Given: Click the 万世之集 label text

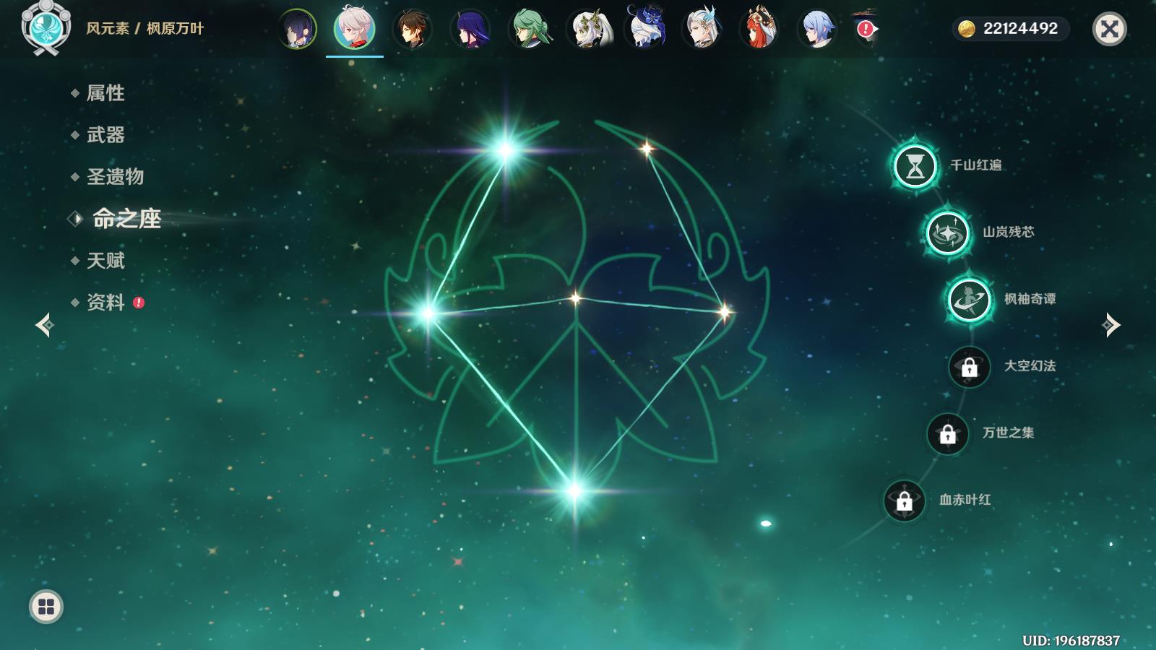Looking at the screenshot, I should (1009, 433).
